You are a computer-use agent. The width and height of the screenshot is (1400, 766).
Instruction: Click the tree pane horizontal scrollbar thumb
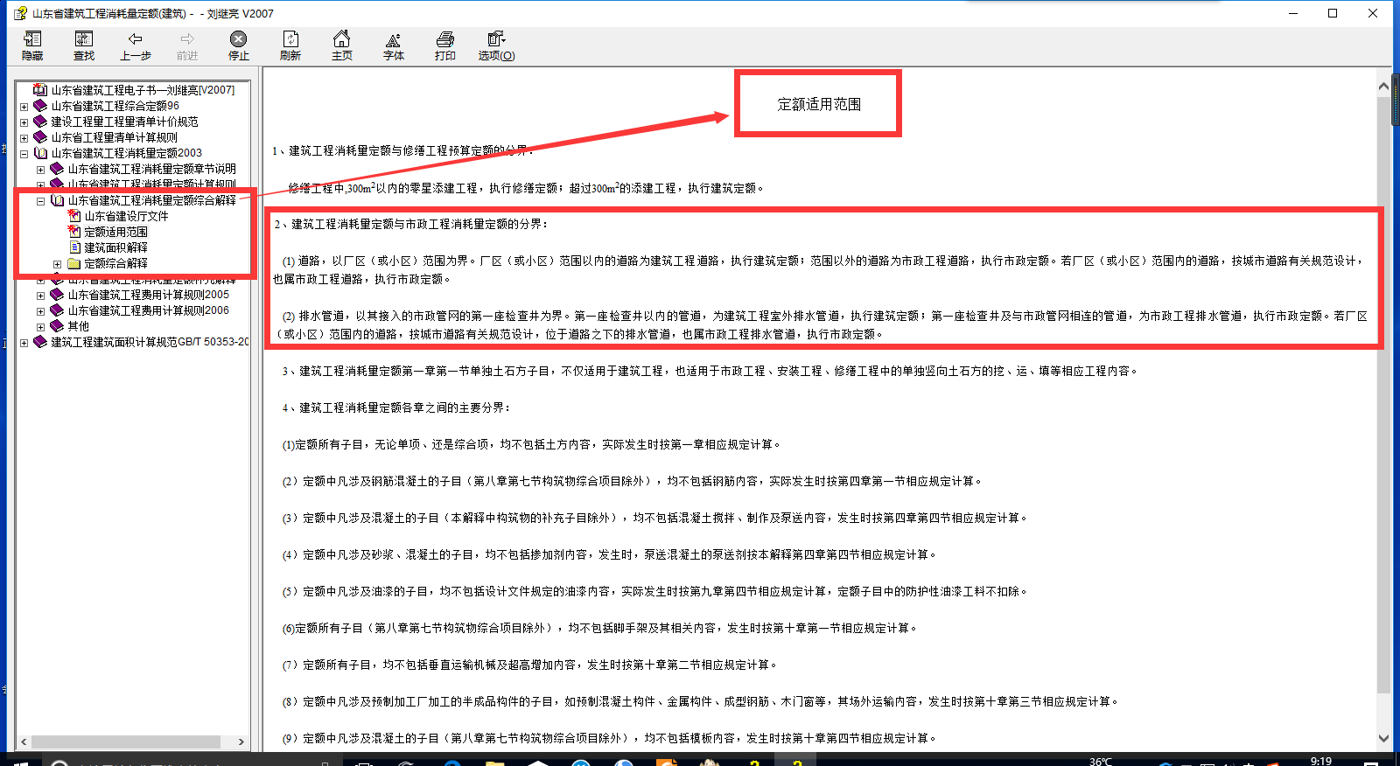point(126,742)
